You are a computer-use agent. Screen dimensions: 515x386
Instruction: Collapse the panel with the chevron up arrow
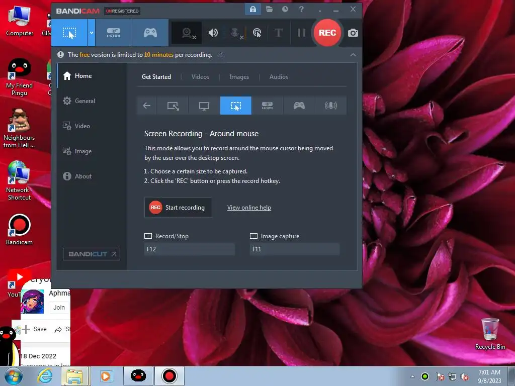coord(353,55)
